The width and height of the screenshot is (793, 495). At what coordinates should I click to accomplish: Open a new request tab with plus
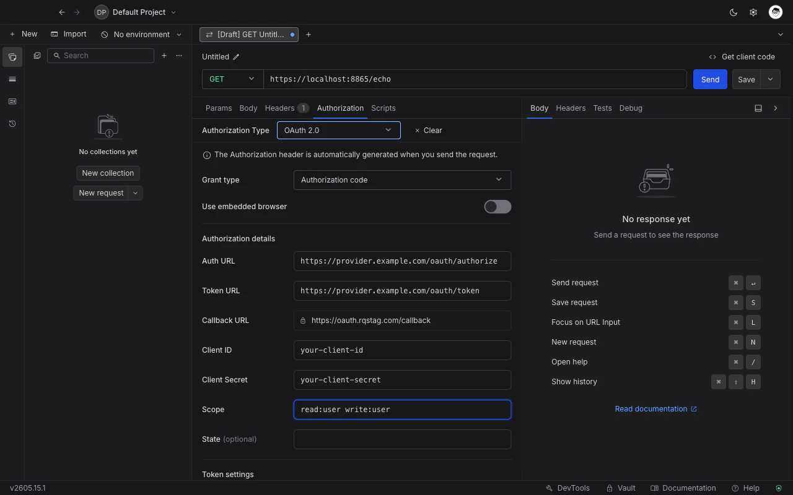tap(309, 35)
